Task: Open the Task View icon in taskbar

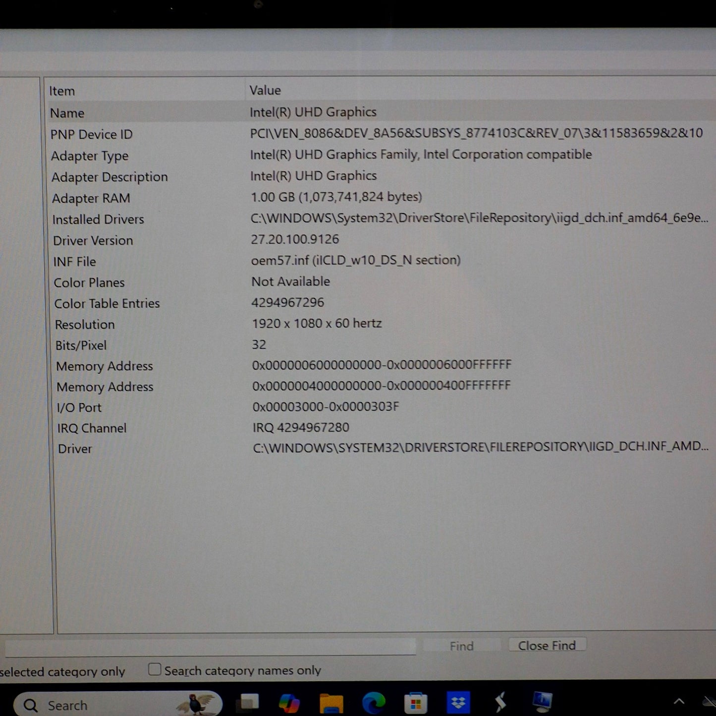Action: pos(249,702)
